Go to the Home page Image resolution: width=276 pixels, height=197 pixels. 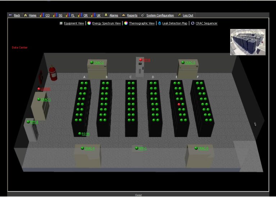pyautogui.click(x=32, y=15)
